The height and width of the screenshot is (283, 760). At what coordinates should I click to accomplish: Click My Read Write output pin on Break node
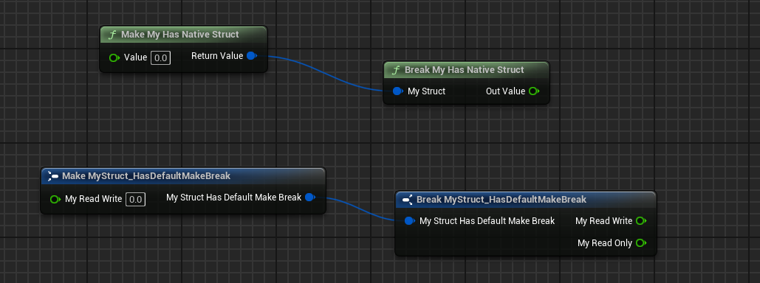click(641, 220)
